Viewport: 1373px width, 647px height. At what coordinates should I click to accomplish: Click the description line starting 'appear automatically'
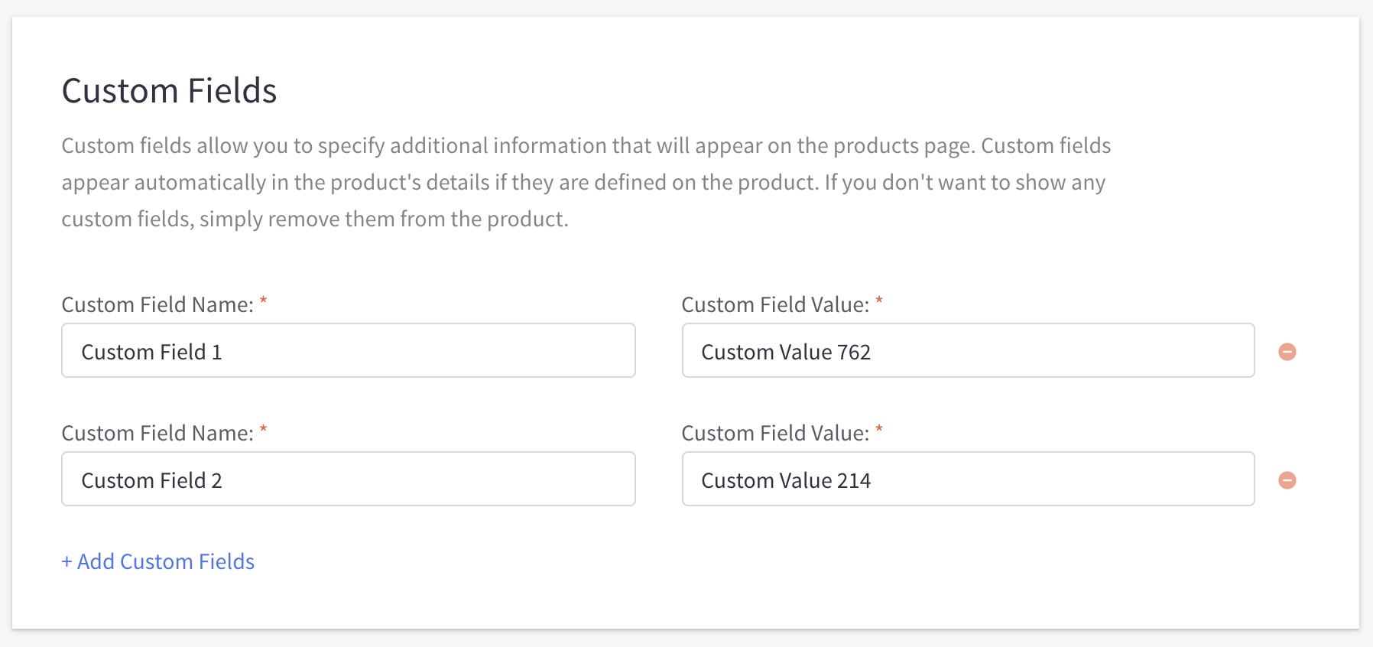583,183
